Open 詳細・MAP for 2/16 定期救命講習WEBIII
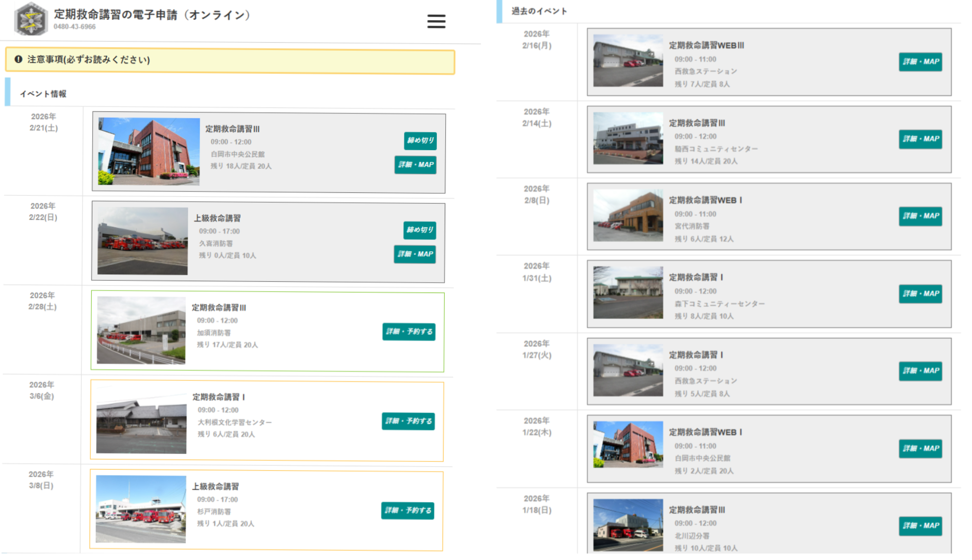 (x=920, y=62)
